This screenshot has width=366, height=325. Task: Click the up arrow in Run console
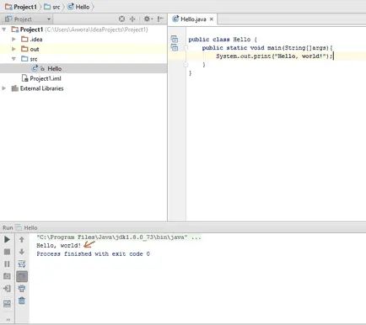22,240
